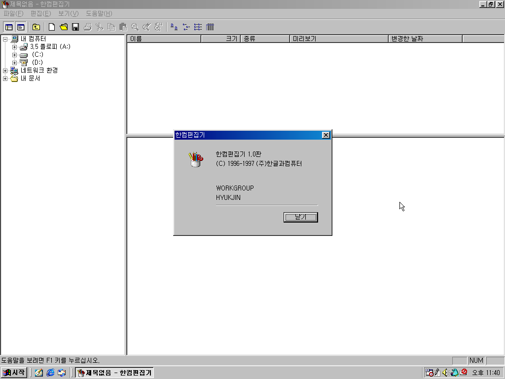Click the scissors cut icon

[x=99, y=27]
